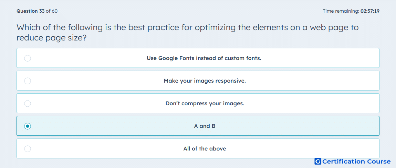The image size is (396, 168).
Task: Click the bold Question 33 counter text
Action: 31,11
